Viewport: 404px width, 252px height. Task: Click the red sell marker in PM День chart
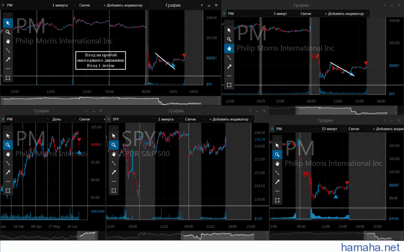tap(79, 139)
